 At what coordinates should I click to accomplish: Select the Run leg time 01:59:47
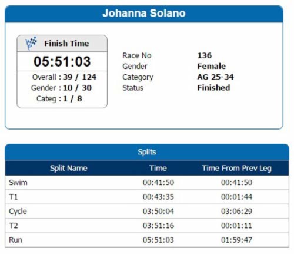pyautogui.click(x=236, y=240)
